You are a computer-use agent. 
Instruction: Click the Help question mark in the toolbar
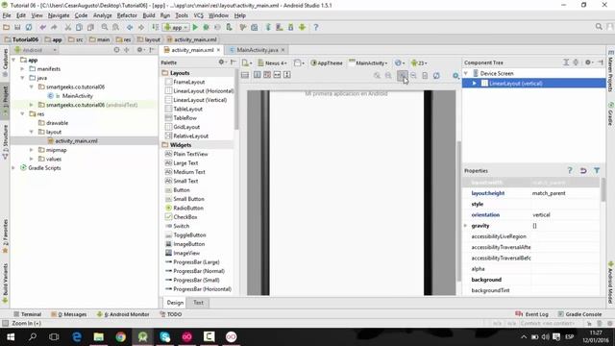316,27
